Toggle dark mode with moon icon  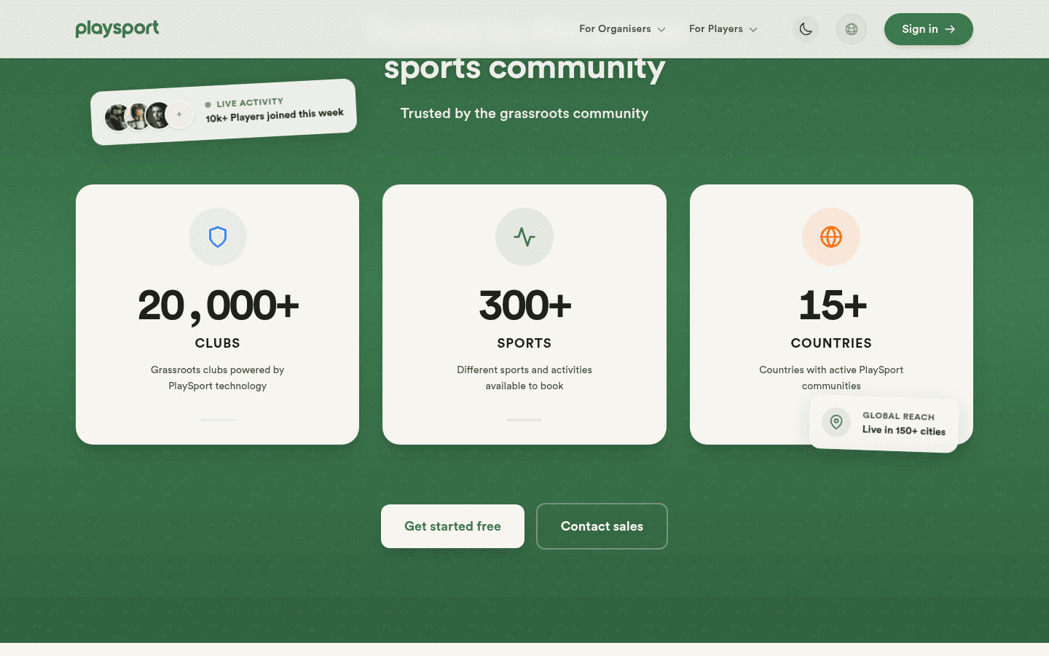click(806, 29)
